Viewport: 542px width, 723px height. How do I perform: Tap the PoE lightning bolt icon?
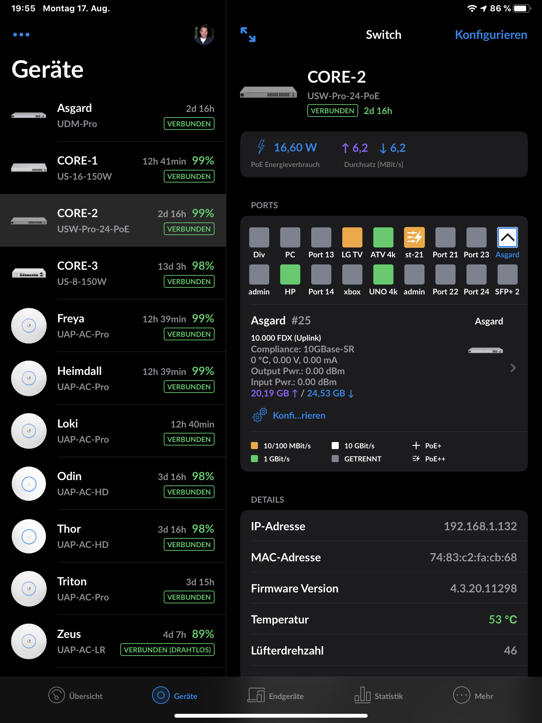(261, 147)
